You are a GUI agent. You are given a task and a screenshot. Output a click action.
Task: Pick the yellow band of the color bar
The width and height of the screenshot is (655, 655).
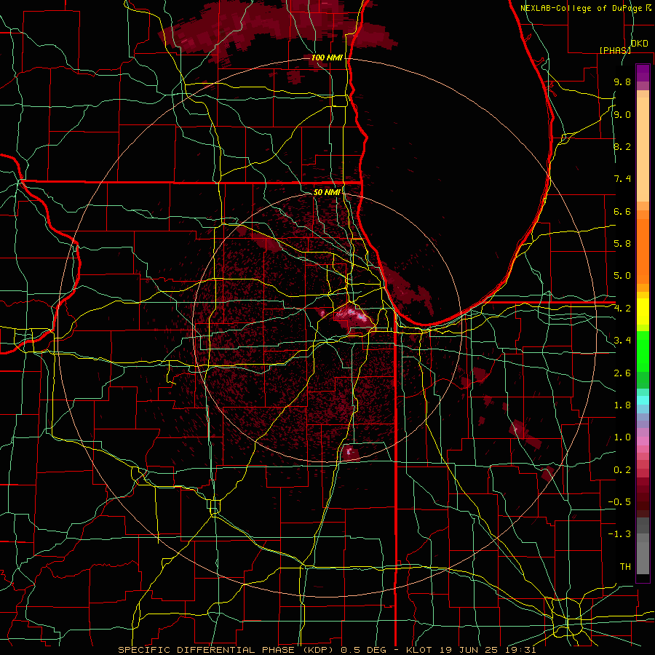tap(643, 311)
